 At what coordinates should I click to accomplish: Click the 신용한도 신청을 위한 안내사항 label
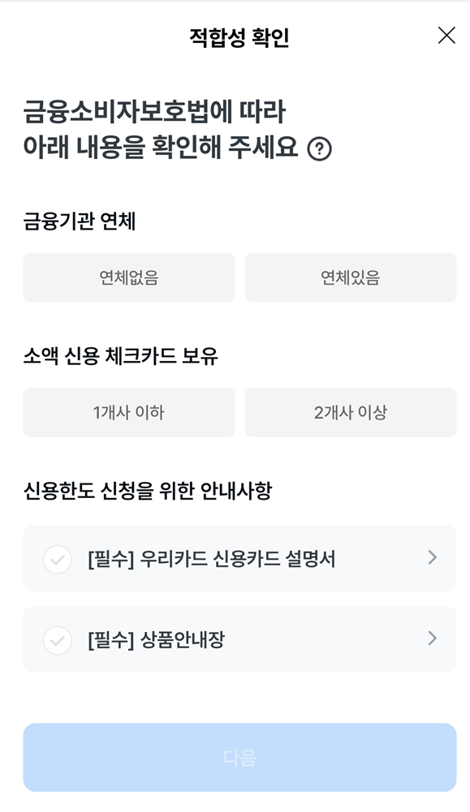point(148,491)
